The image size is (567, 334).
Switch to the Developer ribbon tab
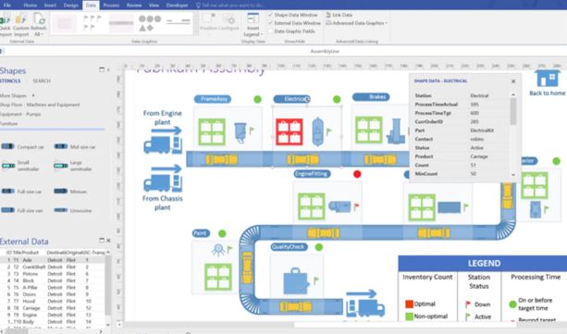coord(177,5)
